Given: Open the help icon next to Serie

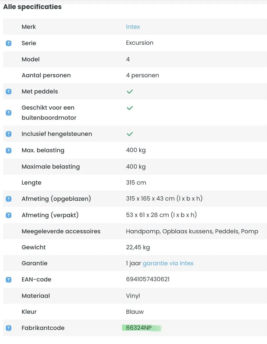Looking at the screenshot, I should [x=9, y=43].
